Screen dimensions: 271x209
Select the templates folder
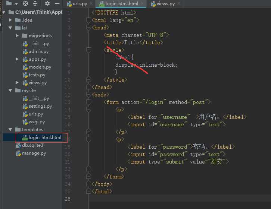(x=29, y=130)
